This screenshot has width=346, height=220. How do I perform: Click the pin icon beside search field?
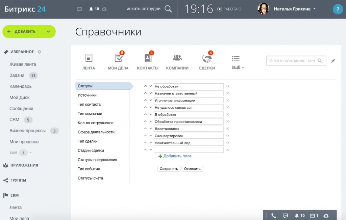point(333,61)
